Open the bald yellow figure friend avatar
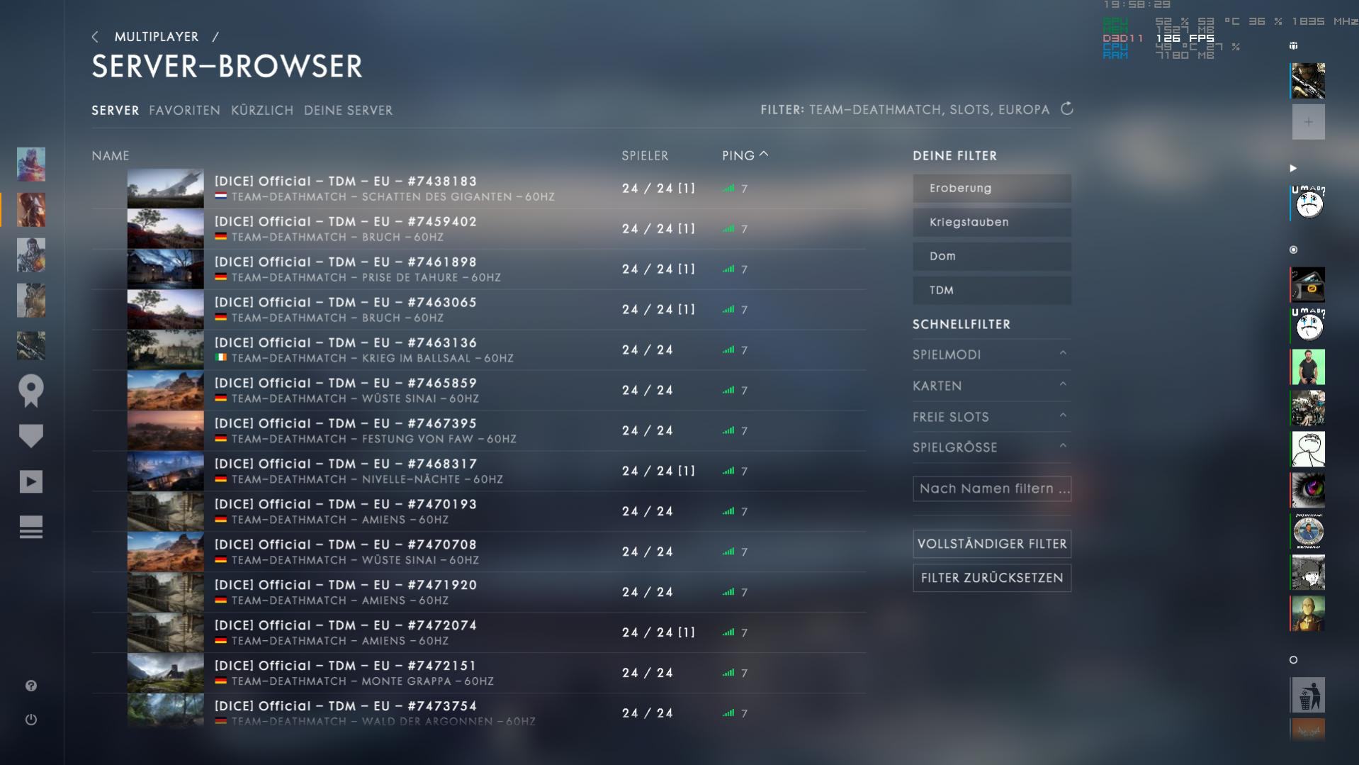The image size is (1359, 765). 1308,613
